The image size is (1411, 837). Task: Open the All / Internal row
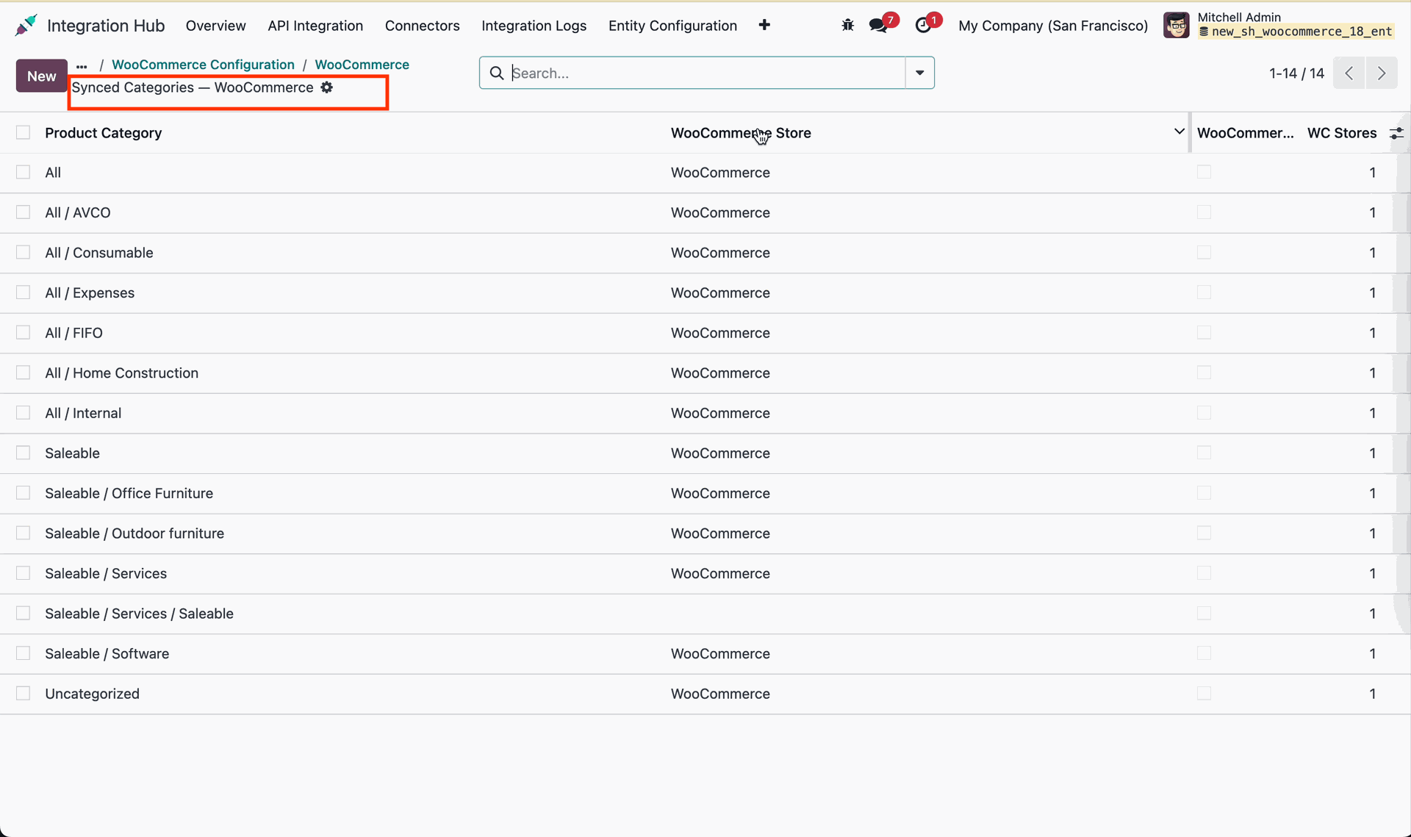(705, 413)
